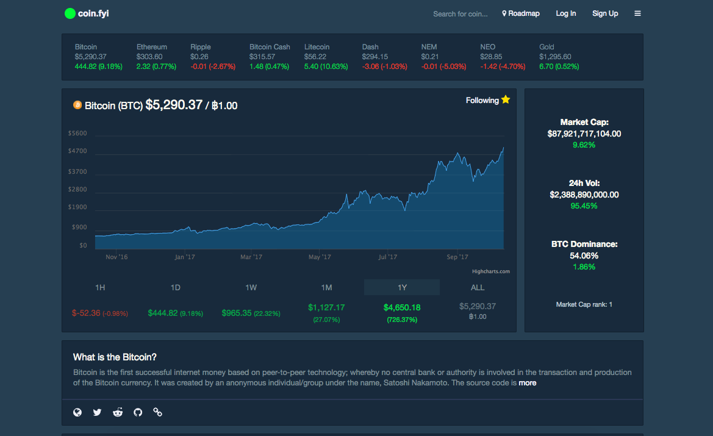The image size is (713, 436).
Task: Click the $5600 y-axis label
Action: pos(77,133)
